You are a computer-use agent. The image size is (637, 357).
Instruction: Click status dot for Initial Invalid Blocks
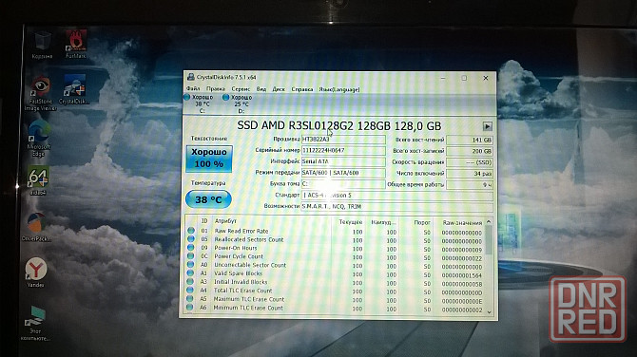[x=190, y=282]
